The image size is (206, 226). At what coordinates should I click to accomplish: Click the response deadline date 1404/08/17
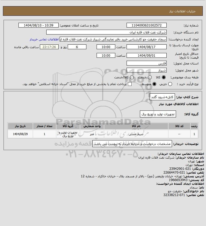pyautogui.click(x=146, y=47)
